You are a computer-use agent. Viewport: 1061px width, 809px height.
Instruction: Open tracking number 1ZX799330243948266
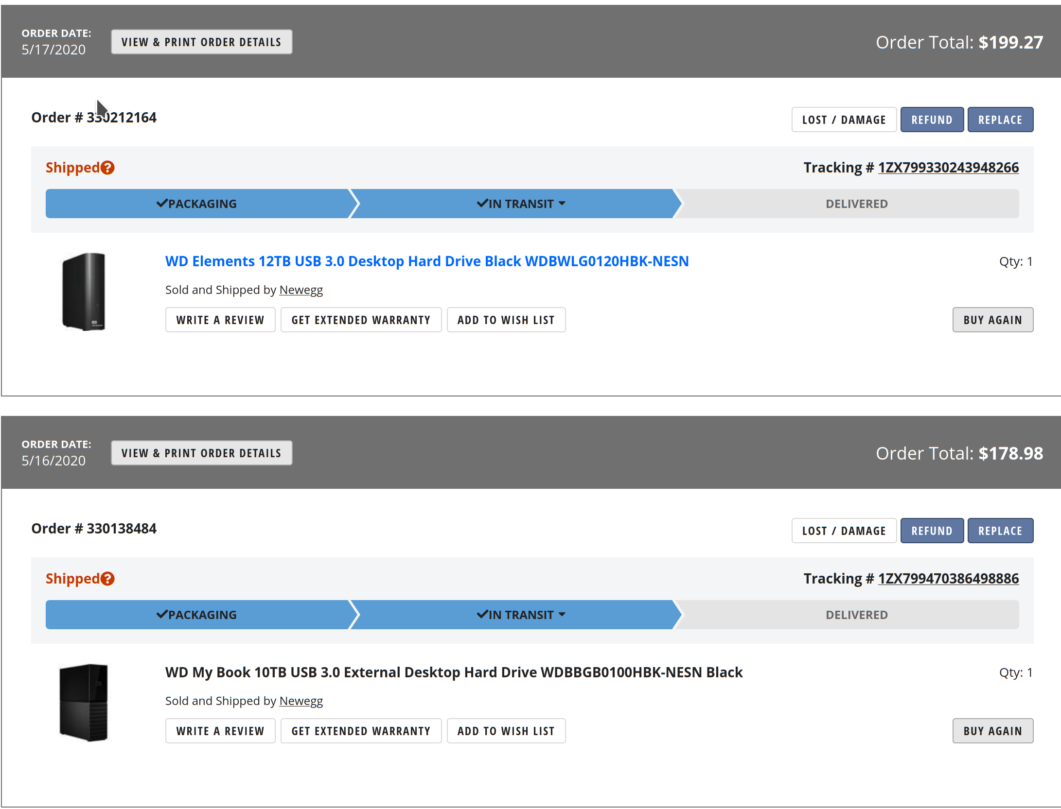point(948,168)
